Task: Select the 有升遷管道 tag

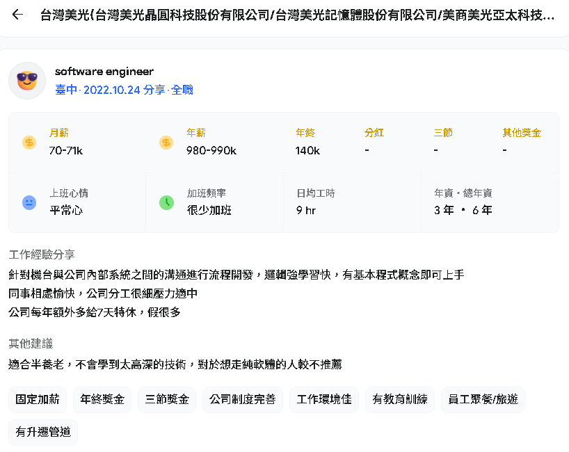Action: coord(43,432)
